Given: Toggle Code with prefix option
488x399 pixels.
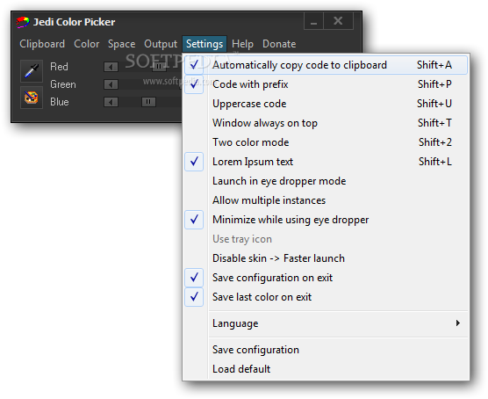Looking at the screenshot, I should coord(327,84).
